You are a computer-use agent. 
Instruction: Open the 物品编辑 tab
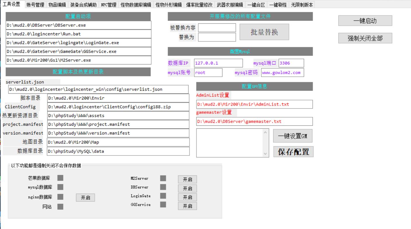[57, 5]
